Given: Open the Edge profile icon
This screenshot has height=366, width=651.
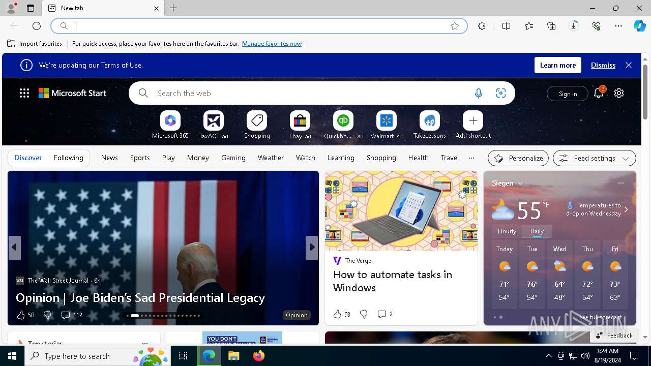Looking at the screenshot, I should [x=11, y=8].
